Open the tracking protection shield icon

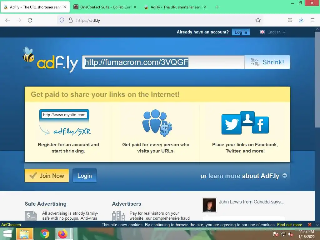[x=62, y=20]
